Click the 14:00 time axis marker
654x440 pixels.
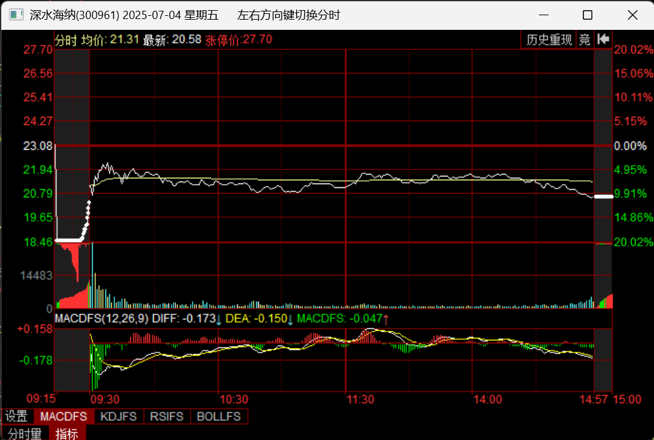[x=487, y=399]
